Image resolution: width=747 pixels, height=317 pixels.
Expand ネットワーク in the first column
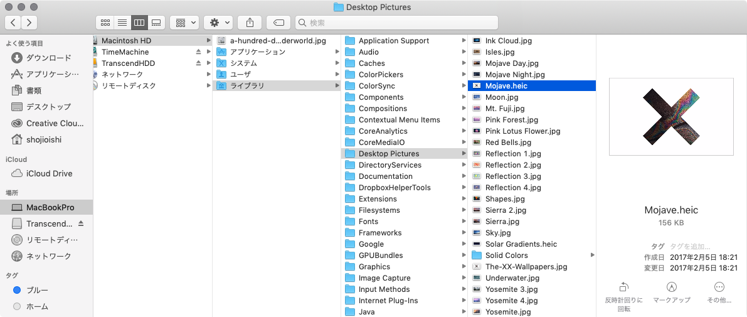pyautogui.click(x=209, y=74)
